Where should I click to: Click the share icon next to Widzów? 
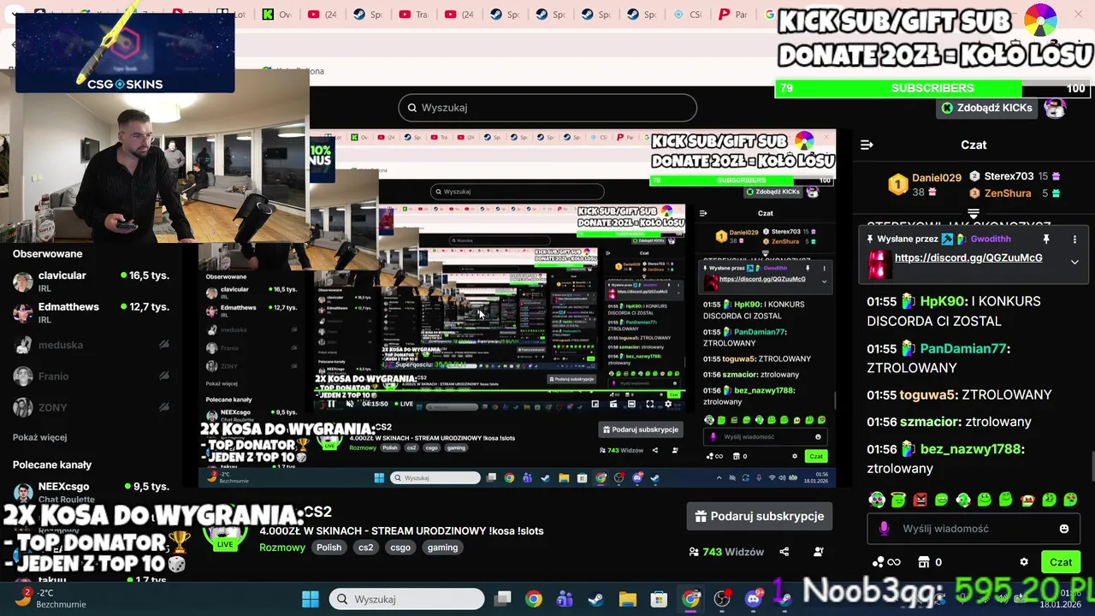coord(784,552)
